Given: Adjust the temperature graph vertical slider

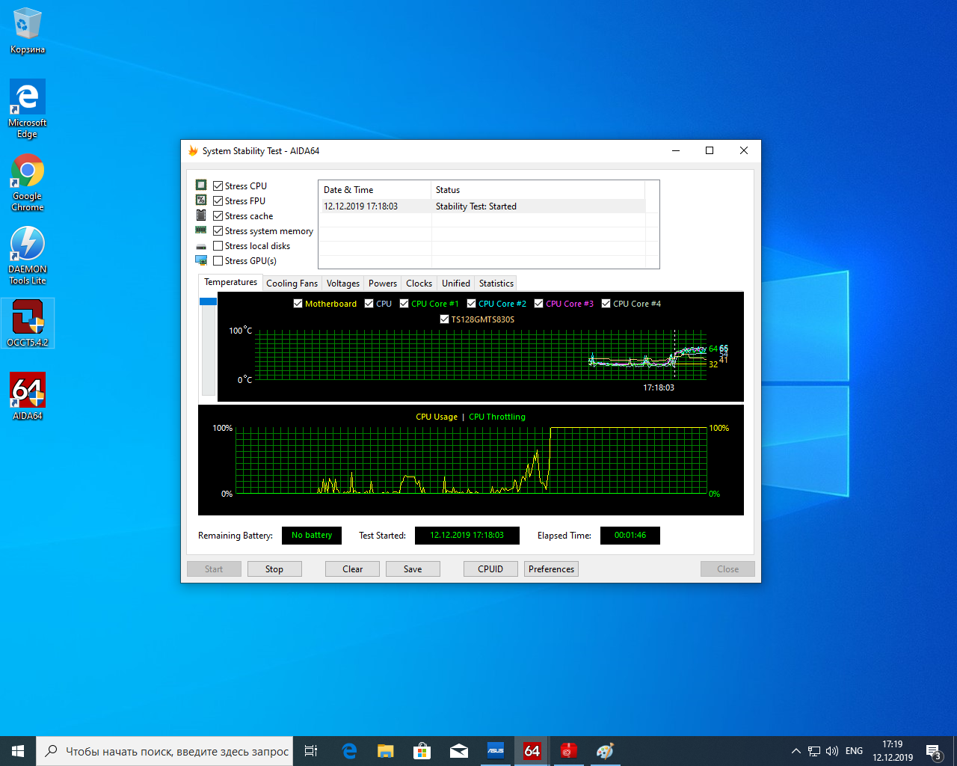Looking at the screenshot, I should pos(209,301).
